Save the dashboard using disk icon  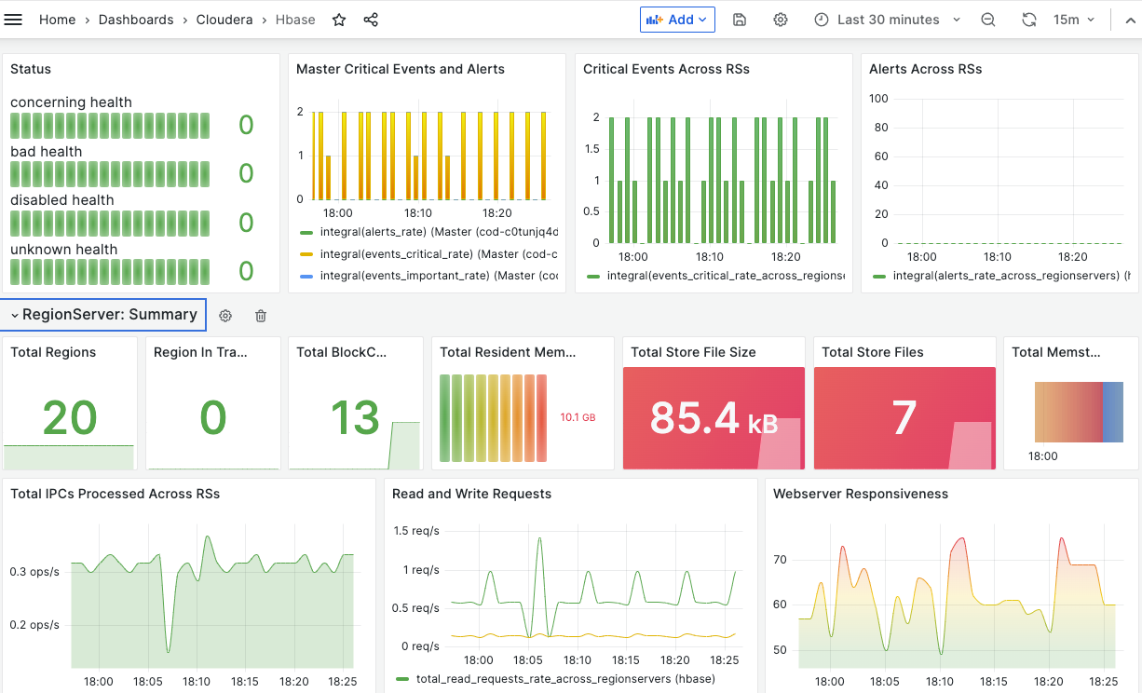coord(740,20)
